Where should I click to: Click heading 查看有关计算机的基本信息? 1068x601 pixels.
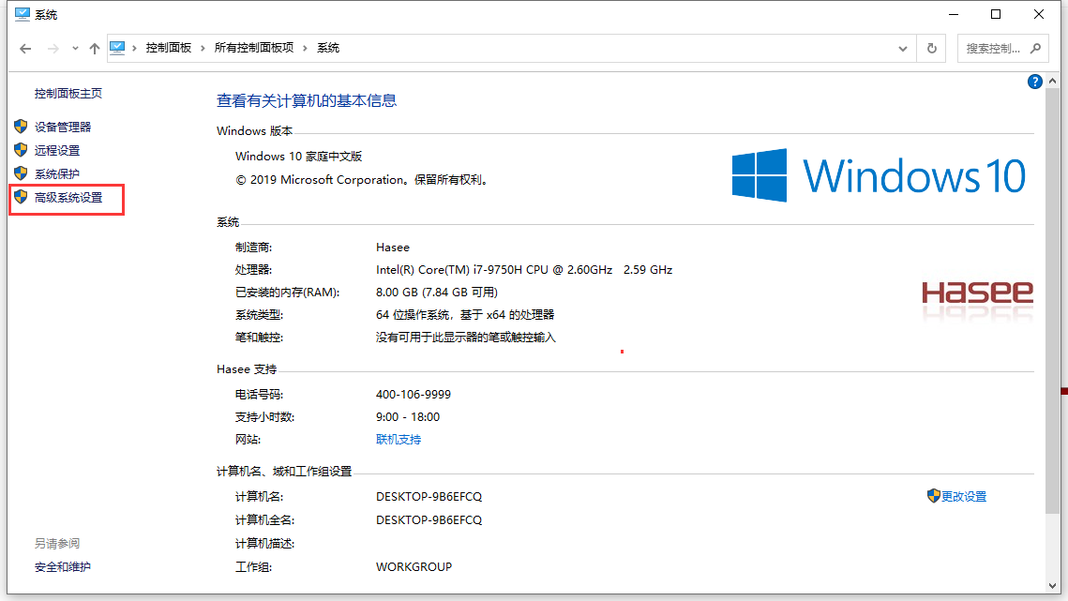(x=307, y=101)
